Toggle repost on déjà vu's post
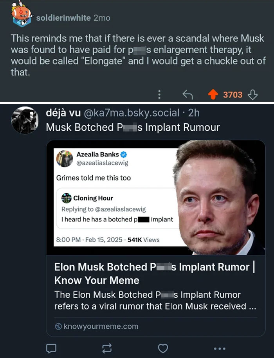 click(107, 348)
